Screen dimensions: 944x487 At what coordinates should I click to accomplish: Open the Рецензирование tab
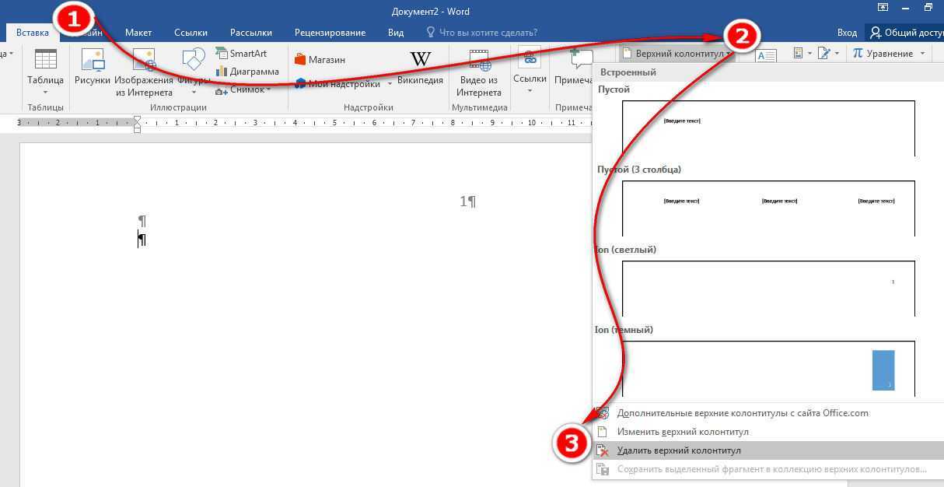[x=330, y=33]
